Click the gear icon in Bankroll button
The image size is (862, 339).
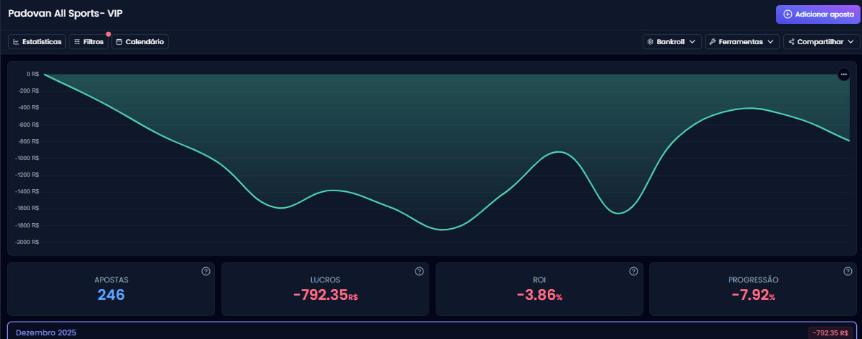tap(651, 42)
